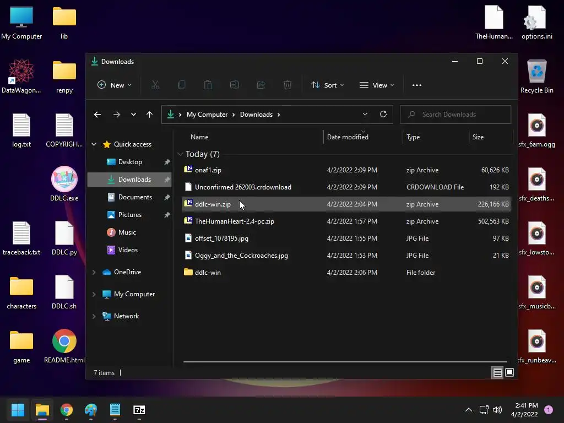Open address bar history dropdown
Viewport: 564px width, 423px height.
(365, 114)
